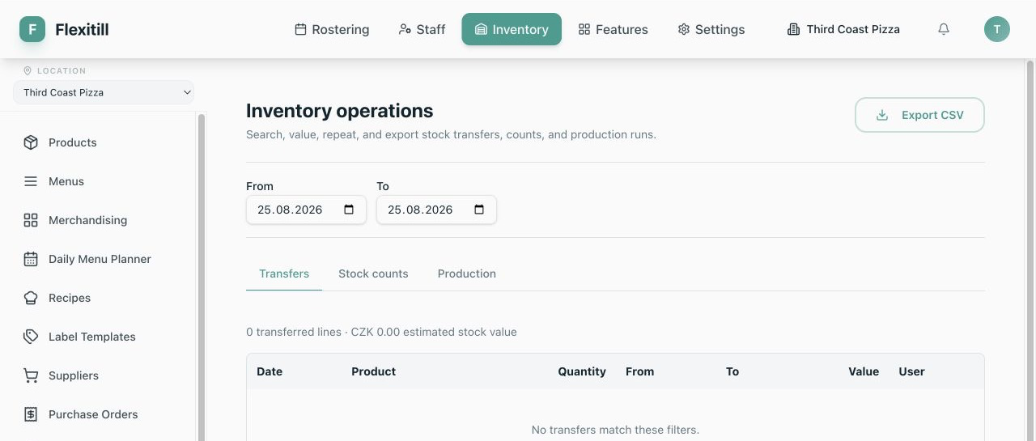This screenshot has height=441, width=1036.
Task: Click the Product column header
Action: [373, 371]
